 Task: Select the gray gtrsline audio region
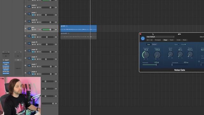pos(79,36)
